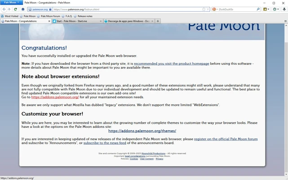
Task: Open the User Content policy link
Action: coord(147,159)
